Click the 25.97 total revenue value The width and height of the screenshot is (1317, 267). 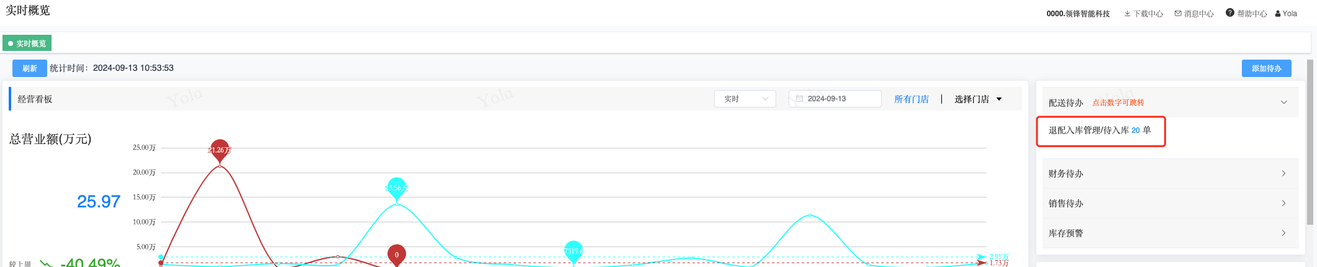pyautogui.click(x=99, y=202)
